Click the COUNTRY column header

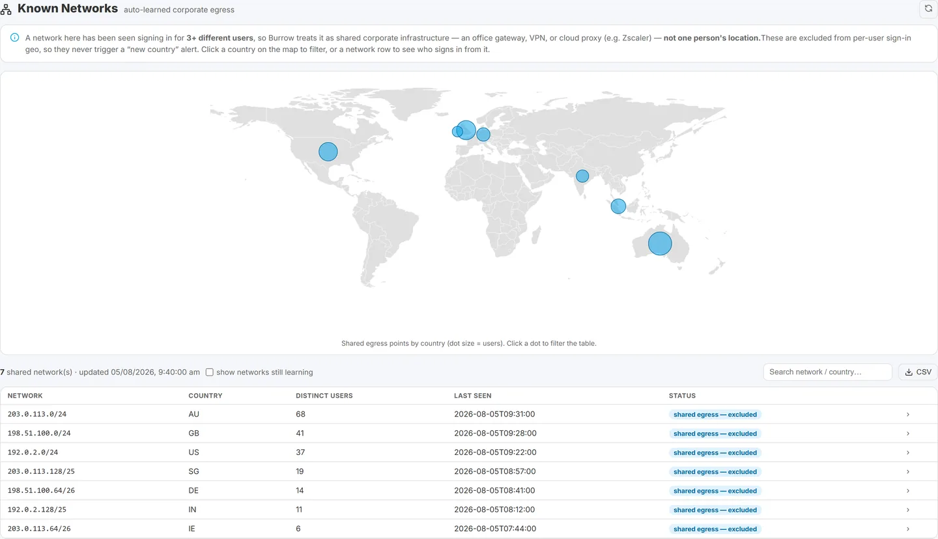(205, 396)
